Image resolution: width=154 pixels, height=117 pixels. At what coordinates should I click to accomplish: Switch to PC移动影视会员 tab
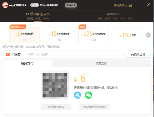click(x=38, y=16)
